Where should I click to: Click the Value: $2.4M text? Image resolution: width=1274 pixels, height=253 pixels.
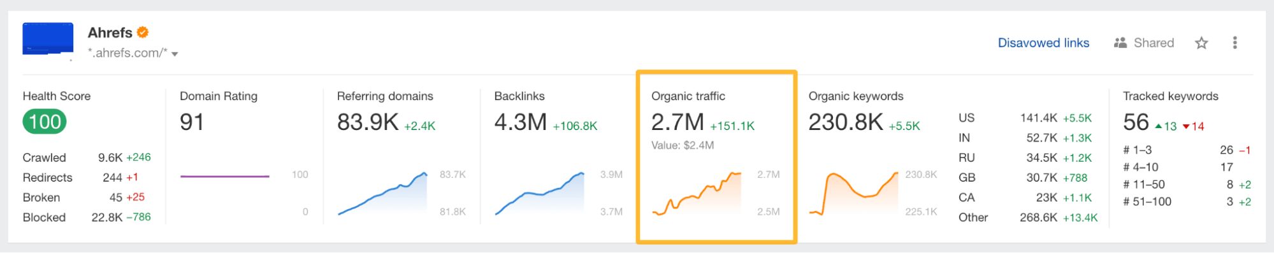[683, 145]
